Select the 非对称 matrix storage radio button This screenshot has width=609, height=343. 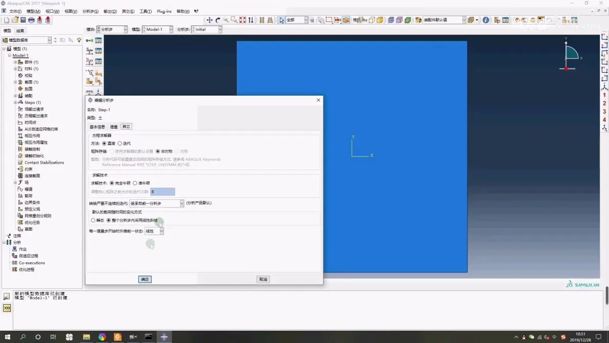coord(158,151)
